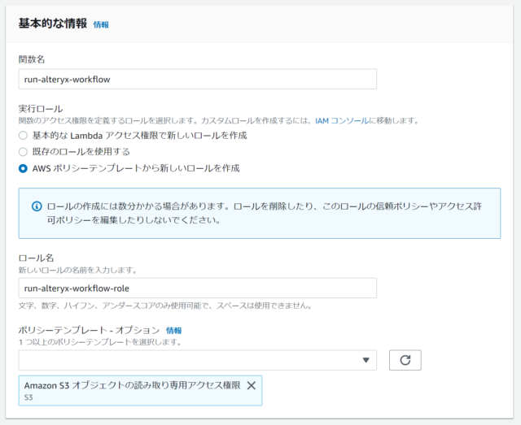The width and height of the screenshot is (521, 425).
Task: Click the 関数名 field label
Action: (x=32, y=59)
